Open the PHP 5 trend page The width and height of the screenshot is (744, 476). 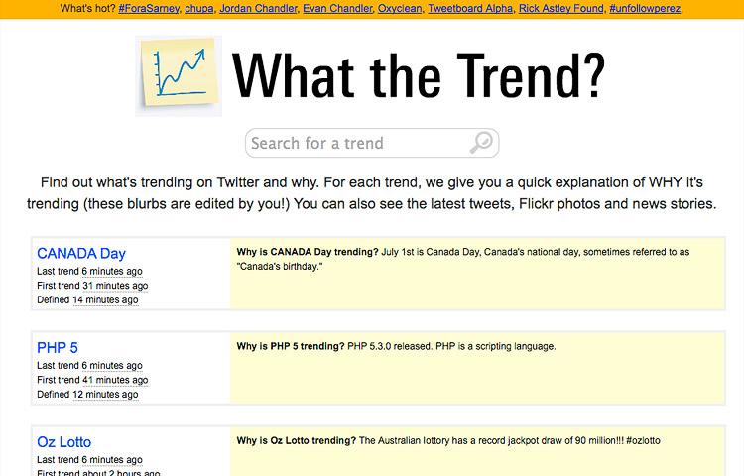tap(58, 347)
